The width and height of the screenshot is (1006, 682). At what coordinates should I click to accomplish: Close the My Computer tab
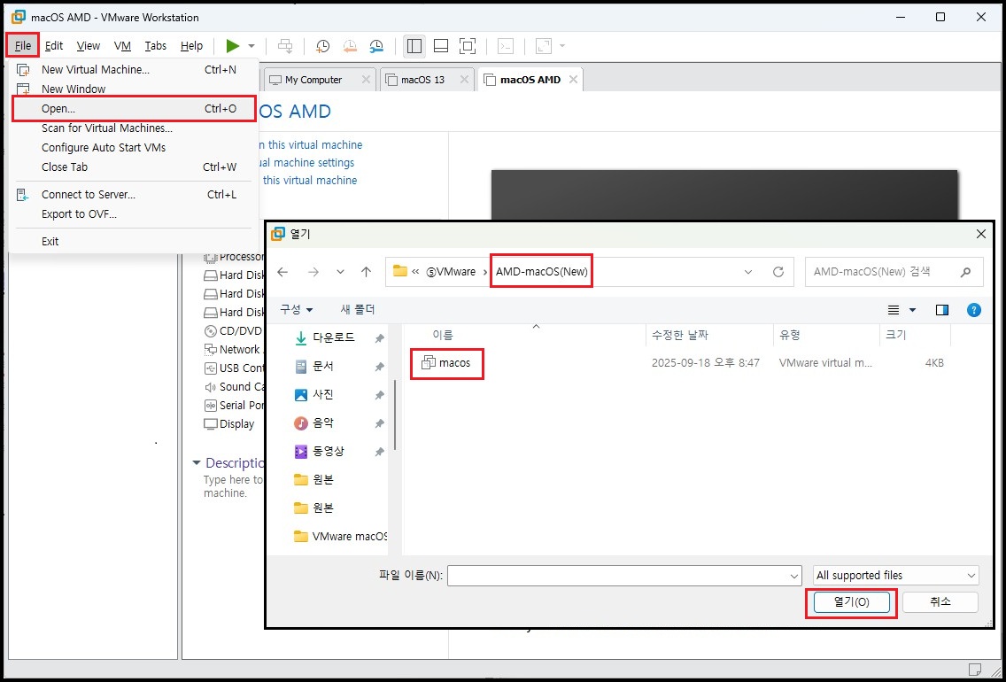point(366,80)
